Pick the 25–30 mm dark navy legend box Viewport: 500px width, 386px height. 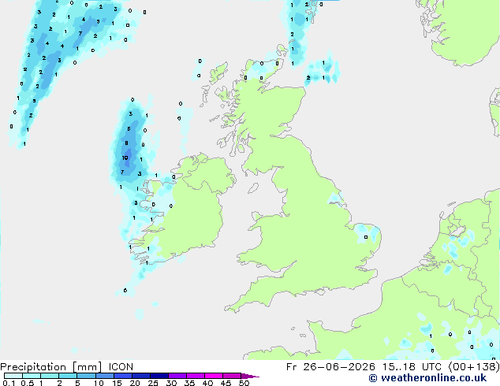click(x=159, y=376)
